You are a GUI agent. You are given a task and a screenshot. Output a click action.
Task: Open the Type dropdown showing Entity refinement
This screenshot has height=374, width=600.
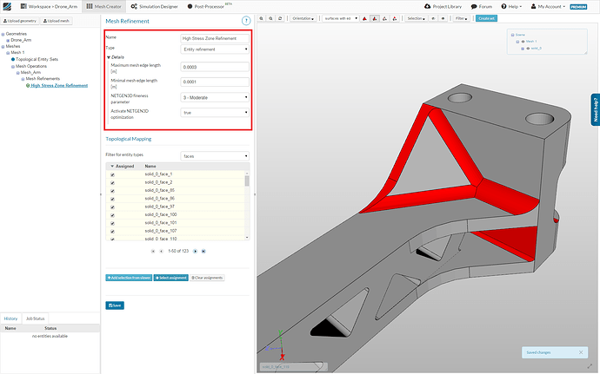(215, 49)
